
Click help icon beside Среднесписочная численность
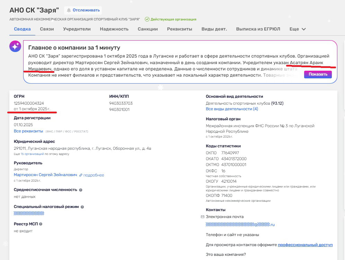tap(81, 190)
